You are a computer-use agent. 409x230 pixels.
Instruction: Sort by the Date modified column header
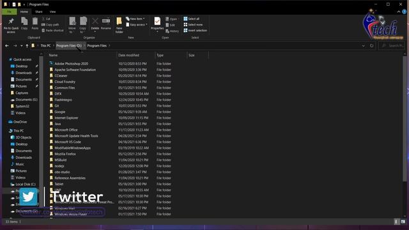(x=128, y=56)
